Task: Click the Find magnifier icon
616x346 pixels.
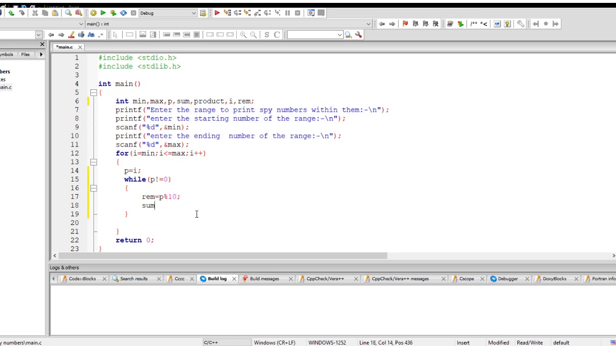Action: coord(68,13)
